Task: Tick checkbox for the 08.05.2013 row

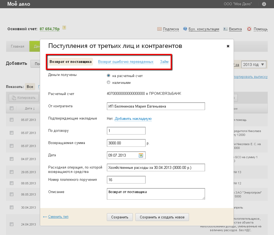Action: [x=11, y=183]
